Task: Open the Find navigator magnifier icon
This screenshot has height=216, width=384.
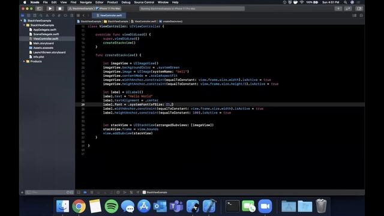Action: [x=41, y=16]
